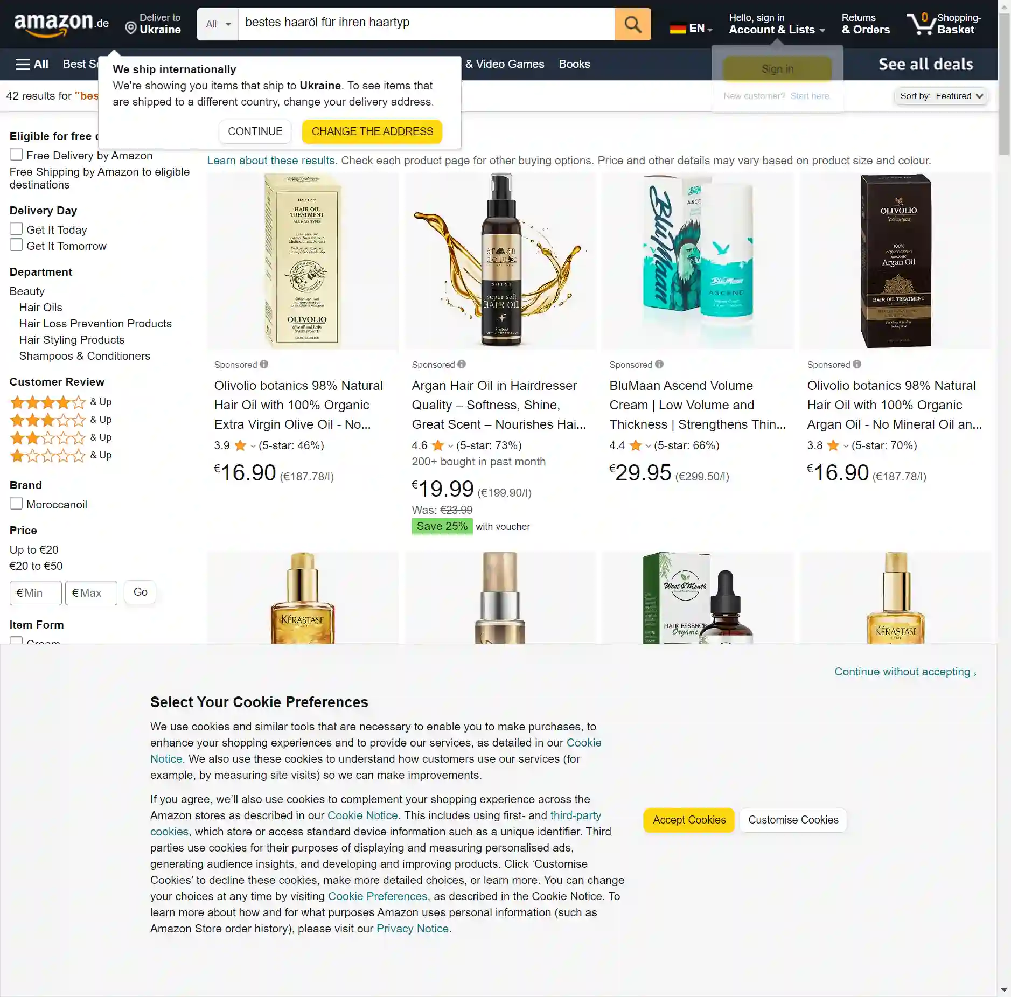Open the shopping basket cart icon
Image resolution: width=1011 pixels, height=997 pixels.
[922, 24]
